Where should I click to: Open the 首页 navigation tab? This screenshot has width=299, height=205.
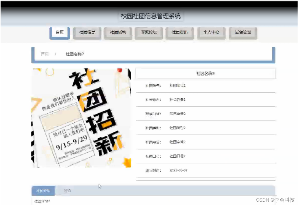click(60, 33)
